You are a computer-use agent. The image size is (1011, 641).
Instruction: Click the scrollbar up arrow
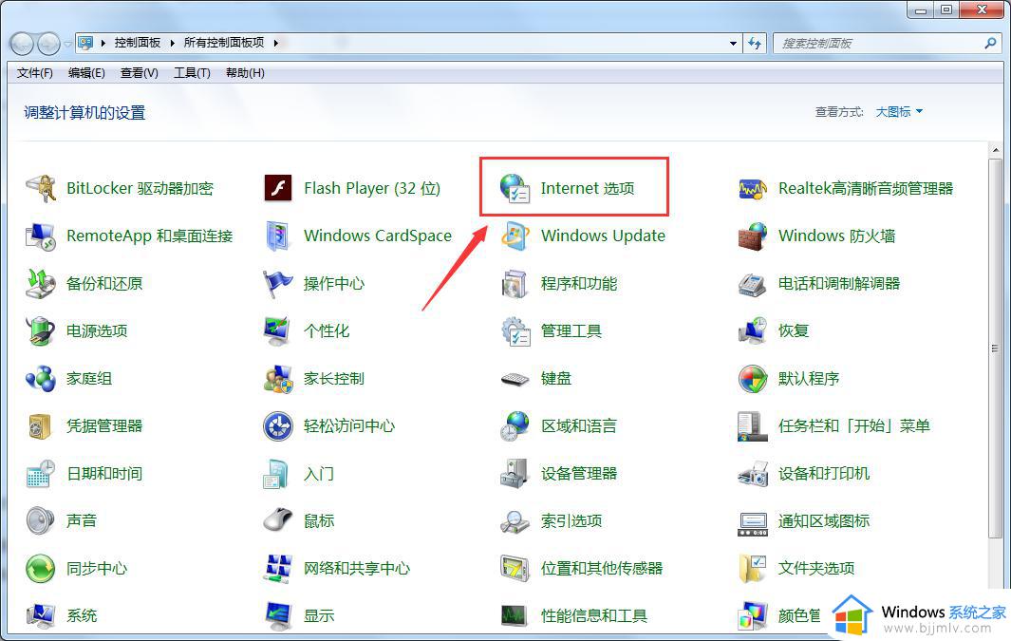click(x=995, y=150)
